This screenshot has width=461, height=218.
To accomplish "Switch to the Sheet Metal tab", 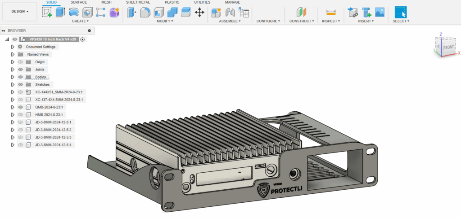I will 138,2.
